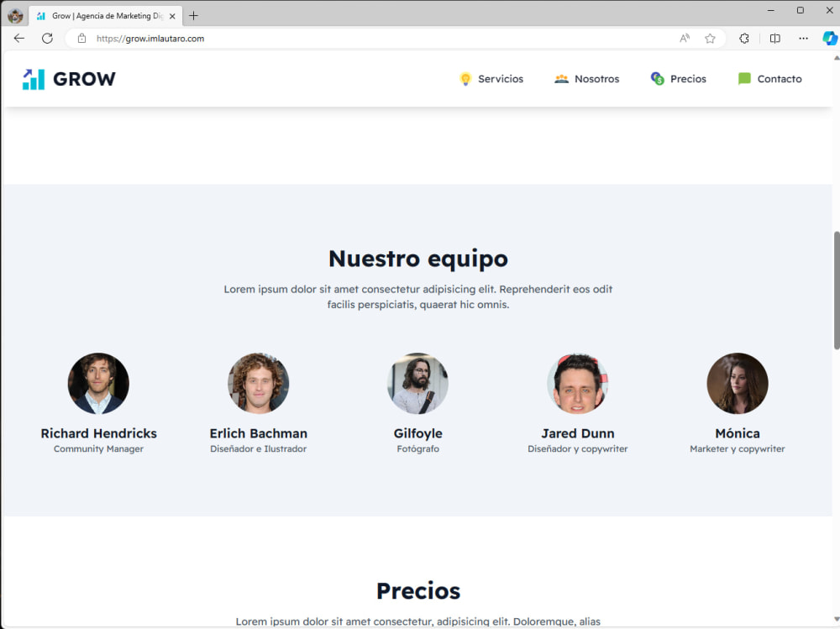The width and height of the screenshot is (840, 629).
Task: Click the people icon beside Nosotros
Action: 561,79
